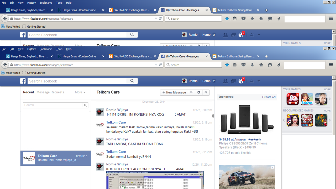Click the page scrollbar up arrow in front window
This screenshot has width=336, height=189.
click(334, 78)
